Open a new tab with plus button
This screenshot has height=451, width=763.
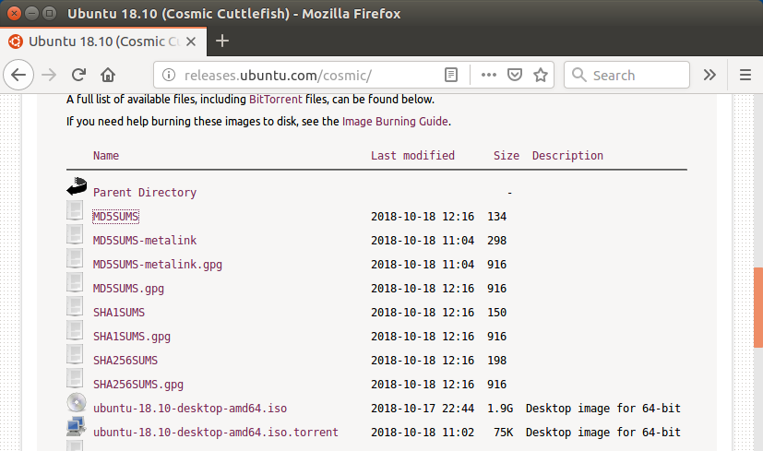[222, 41]
